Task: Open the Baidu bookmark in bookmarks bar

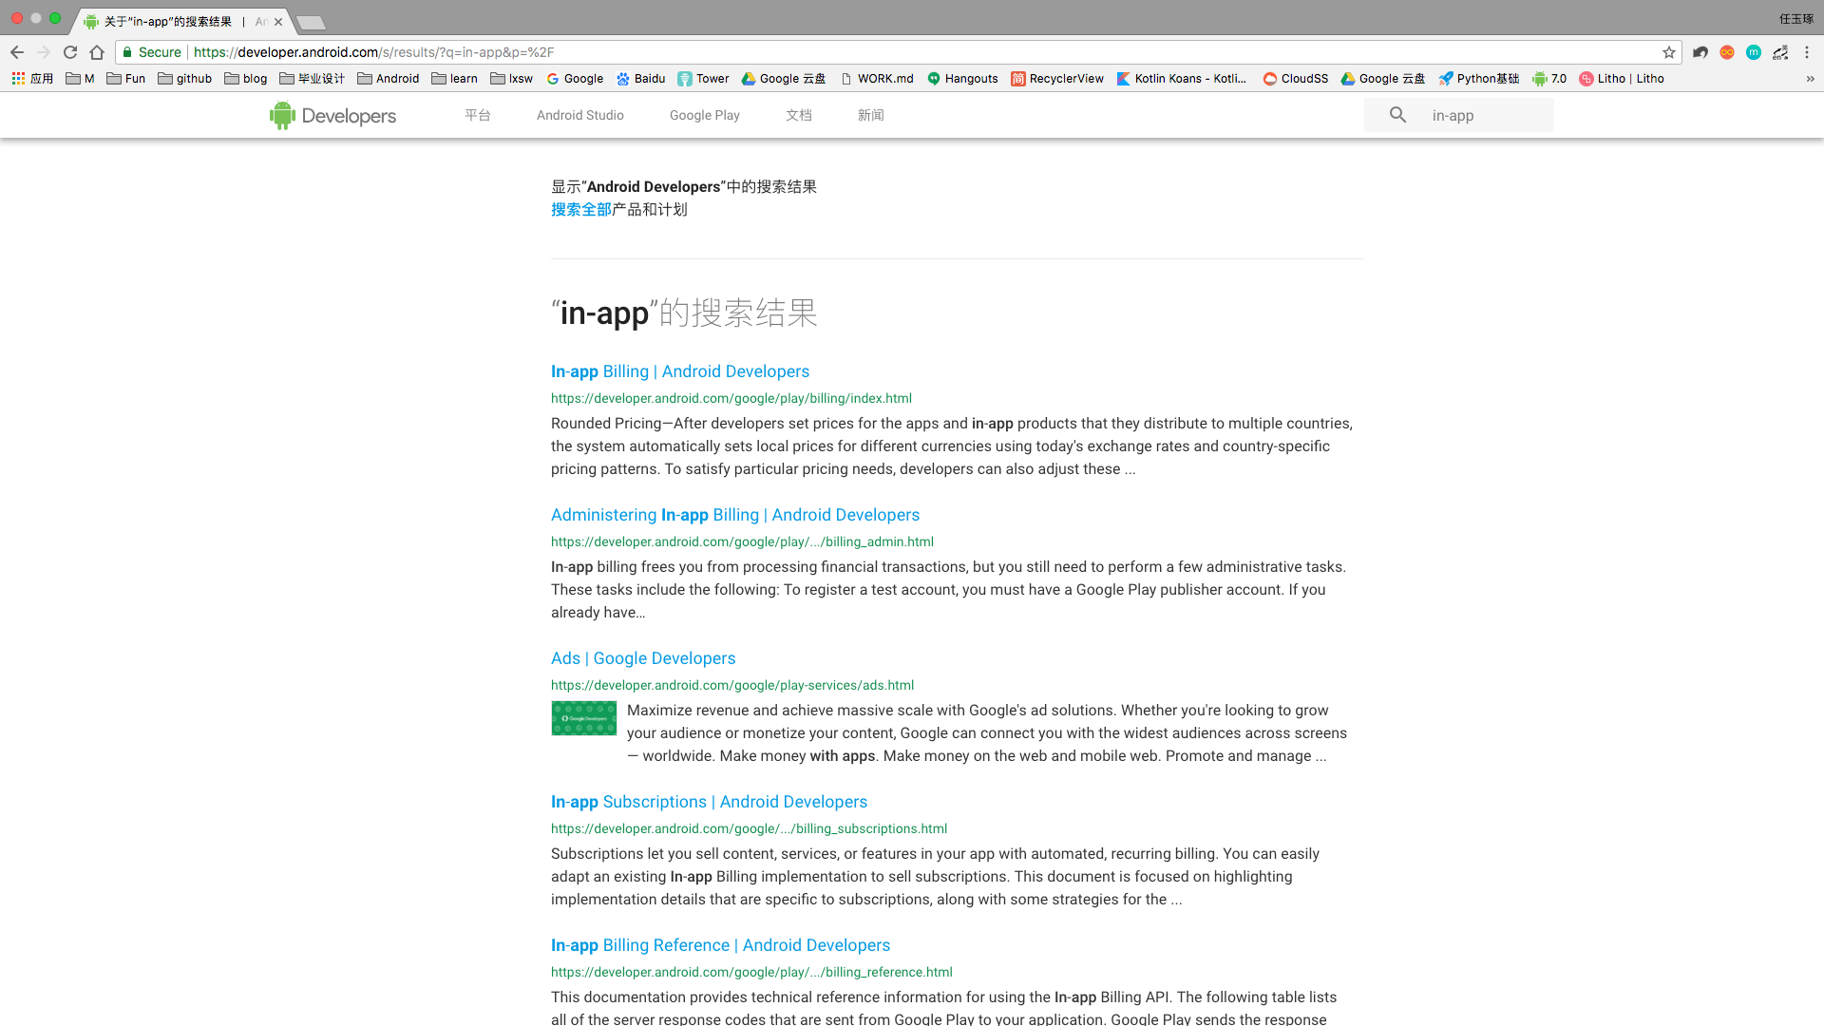Action: (x=639, y=78)
